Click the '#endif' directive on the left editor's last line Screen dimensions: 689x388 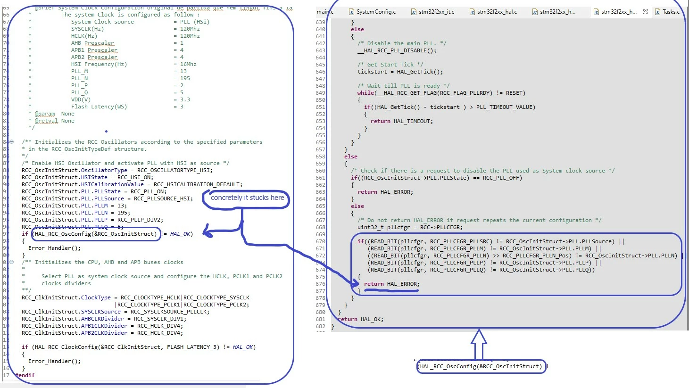coord(25,375)
